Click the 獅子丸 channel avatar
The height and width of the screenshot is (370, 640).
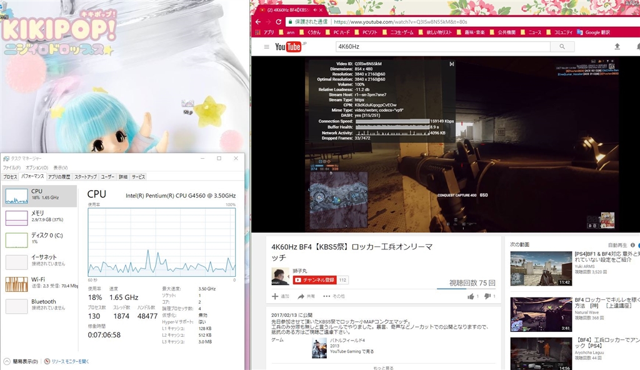coord(280,276)
